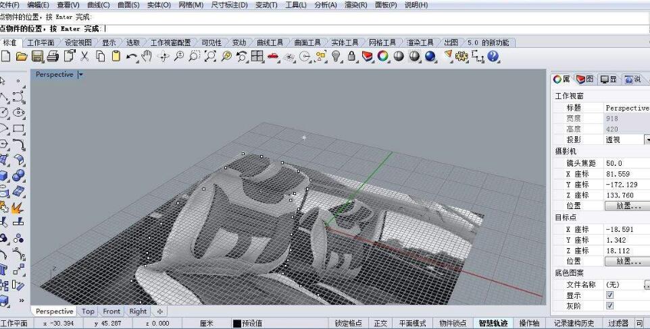Click the Undo arrow icon

point(131,57)
